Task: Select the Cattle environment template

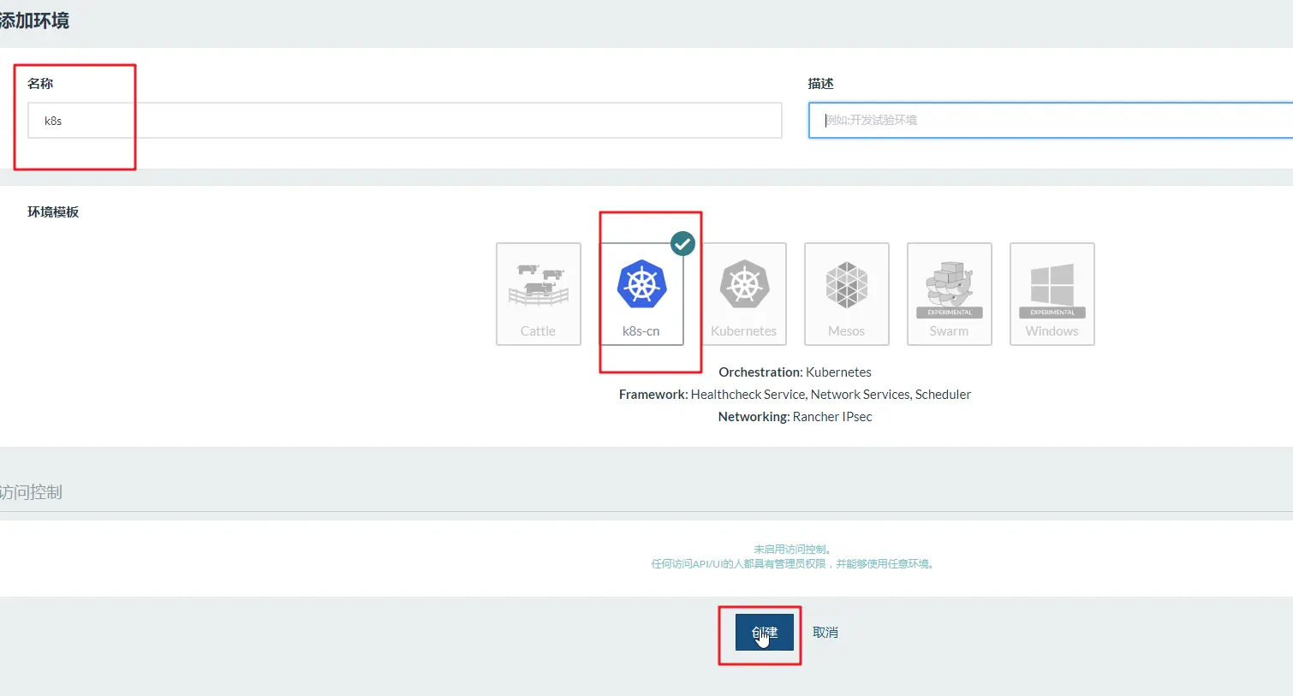Action: (x=539, y=294)
